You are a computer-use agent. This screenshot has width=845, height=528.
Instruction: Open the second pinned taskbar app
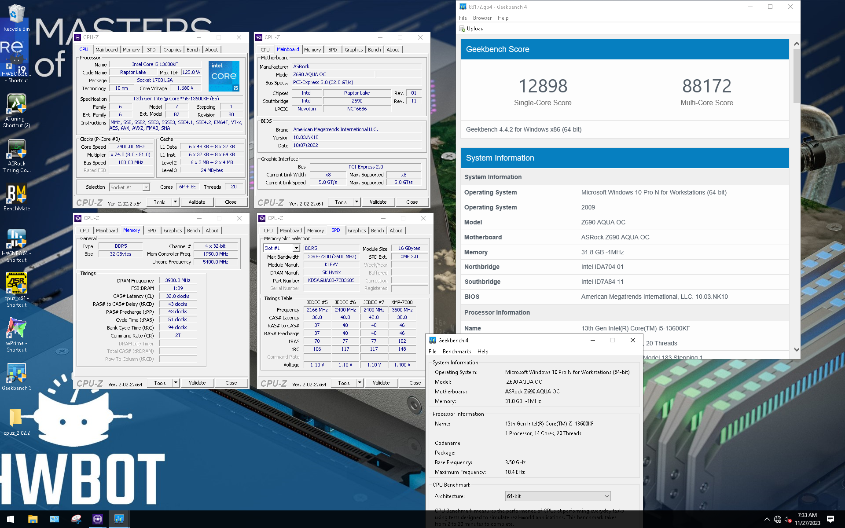pos(54,519)
